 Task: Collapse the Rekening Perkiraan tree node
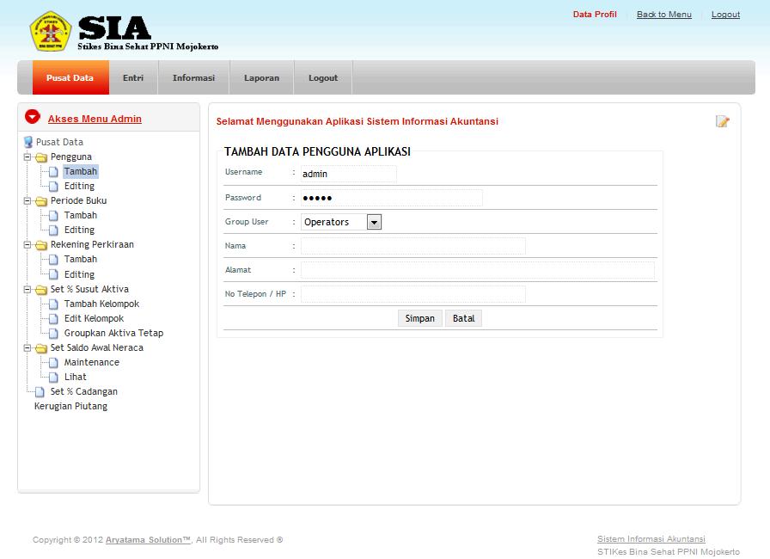[27, 244]
